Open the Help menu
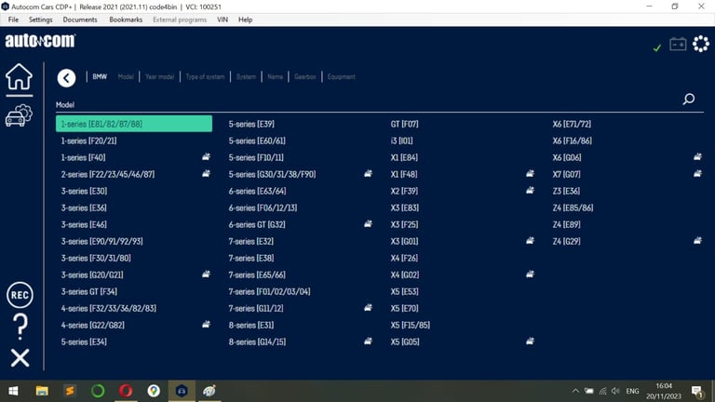The image size is (715, 402). coord(246,20)
